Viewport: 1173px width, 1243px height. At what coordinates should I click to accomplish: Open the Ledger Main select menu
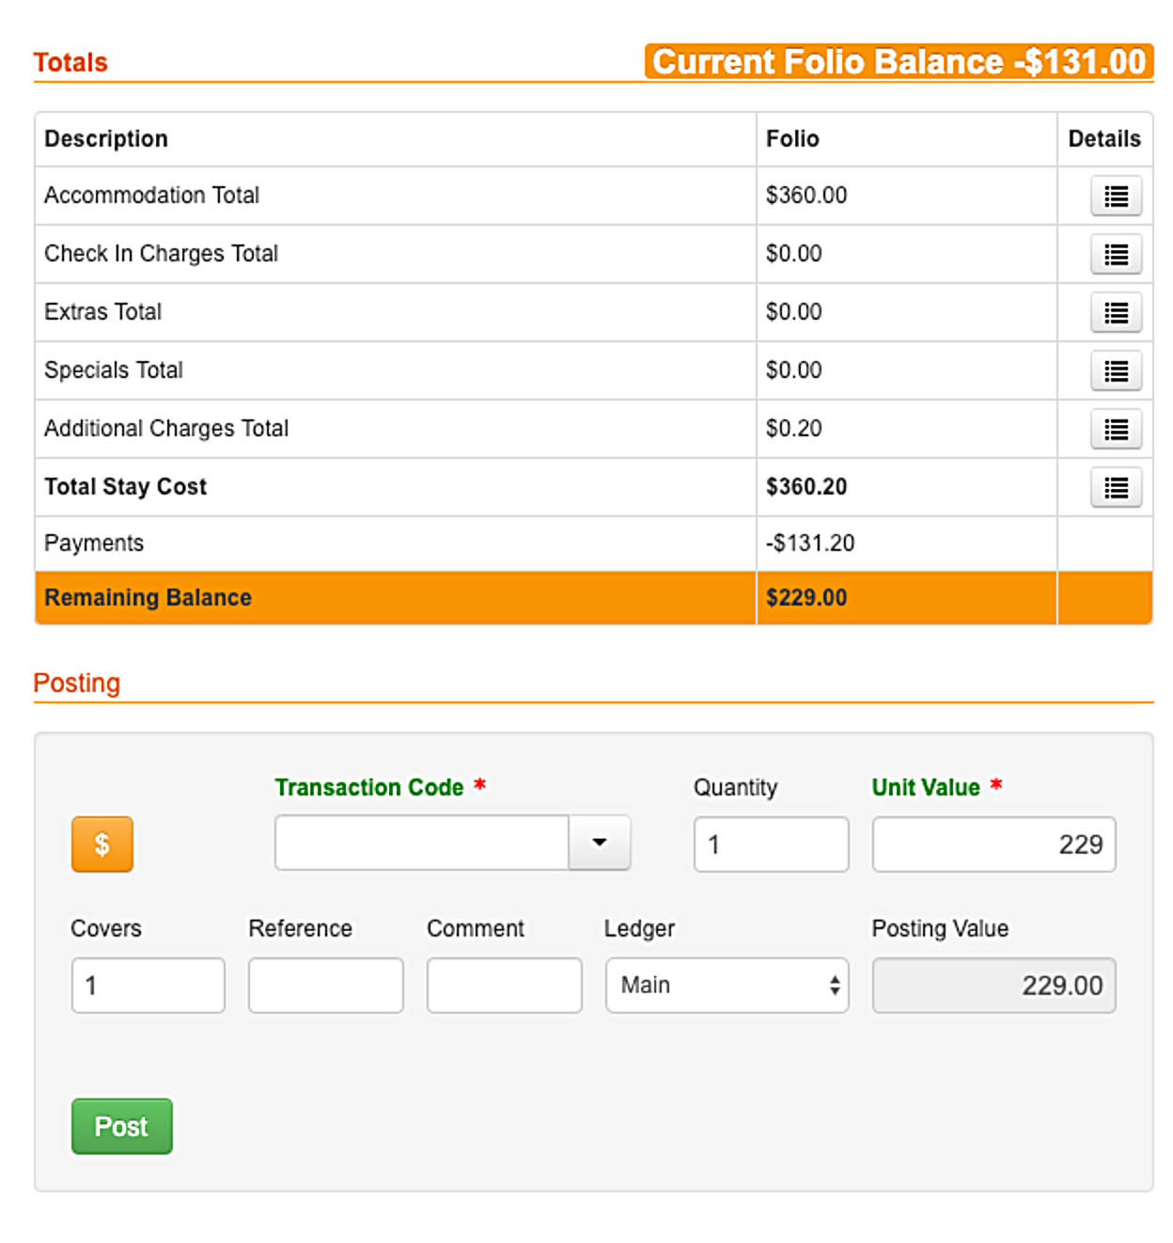click(x=727, y=984)
